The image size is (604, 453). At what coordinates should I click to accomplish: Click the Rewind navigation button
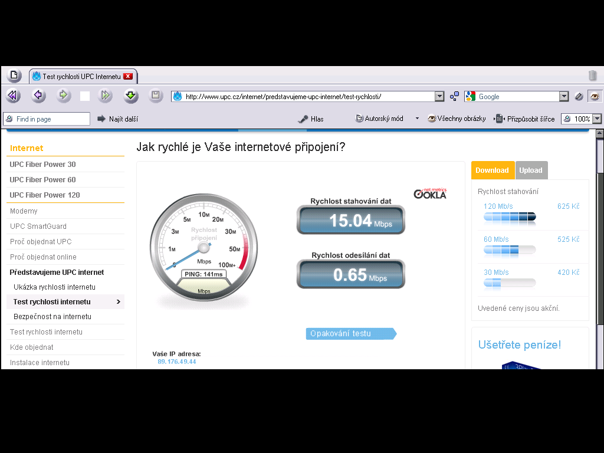click(13, 96)
